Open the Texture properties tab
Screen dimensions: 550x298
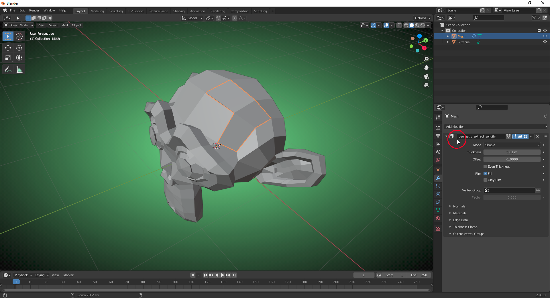tap(438, 229)
